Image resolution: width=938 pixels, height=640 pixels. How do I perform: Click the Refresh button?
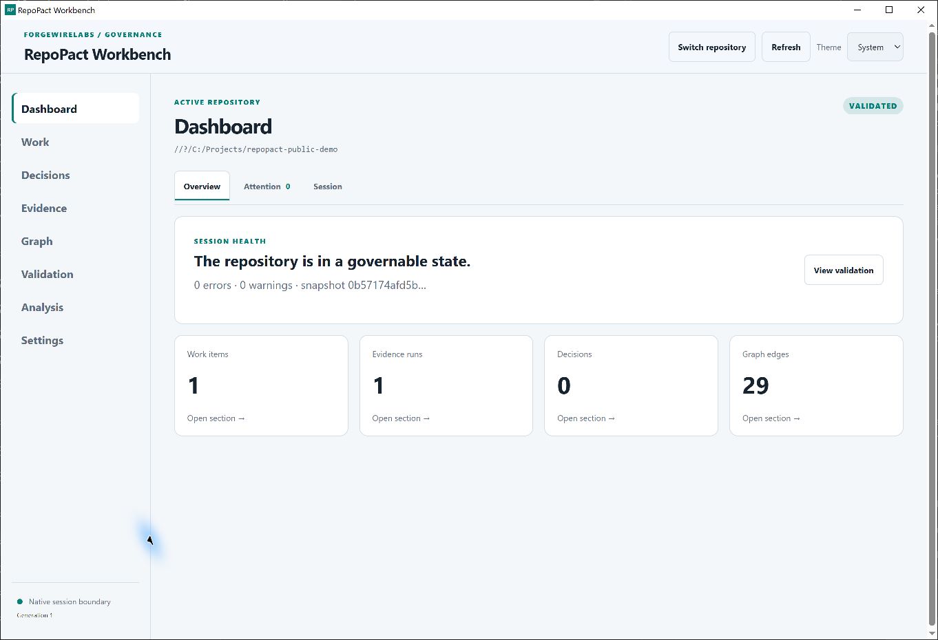tap(786, 47)
